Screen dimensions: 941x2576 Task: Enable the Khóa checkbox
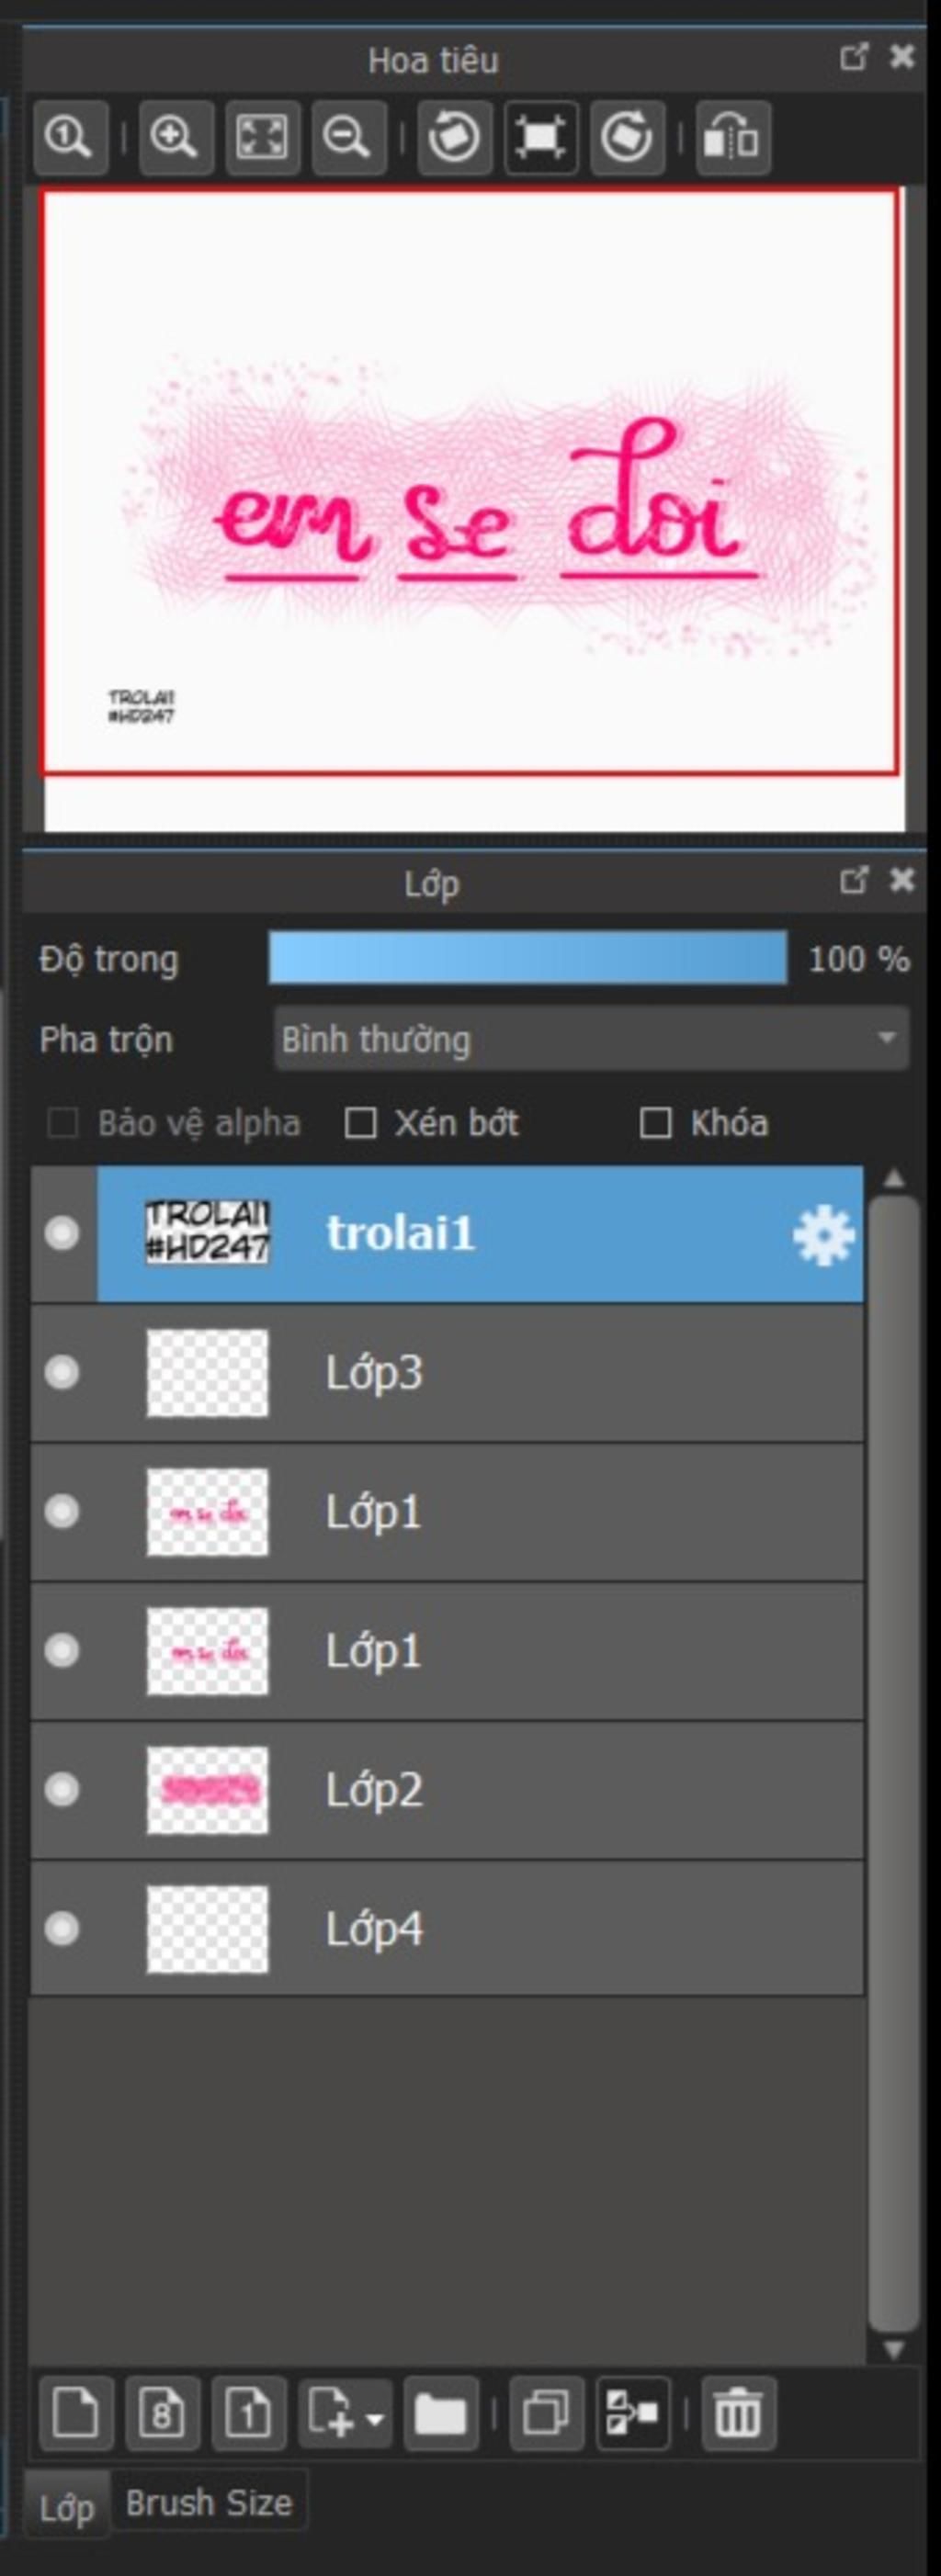[656, 1123]
